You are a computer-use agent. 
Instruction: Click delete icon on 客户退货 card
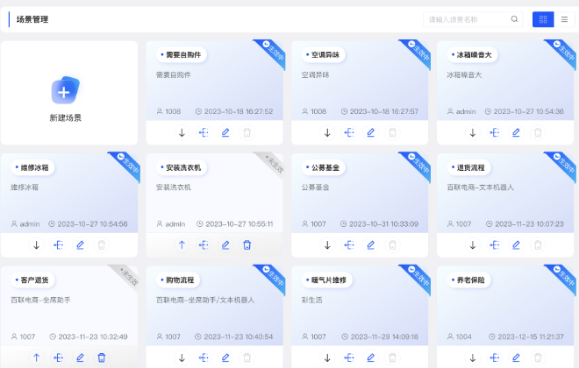(102, 357)
